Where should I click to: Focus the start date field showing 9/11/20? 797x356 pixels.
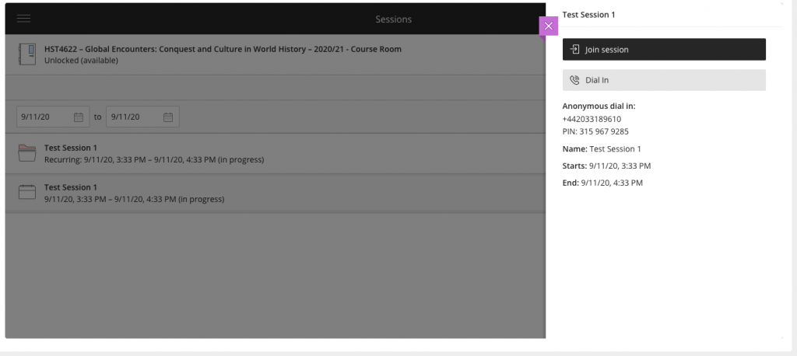tap(53, 117)
